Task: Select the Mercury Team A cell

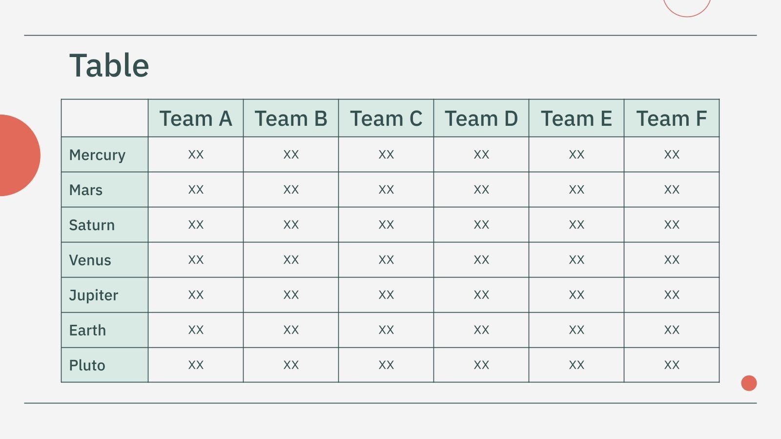Action: point(196,155)
